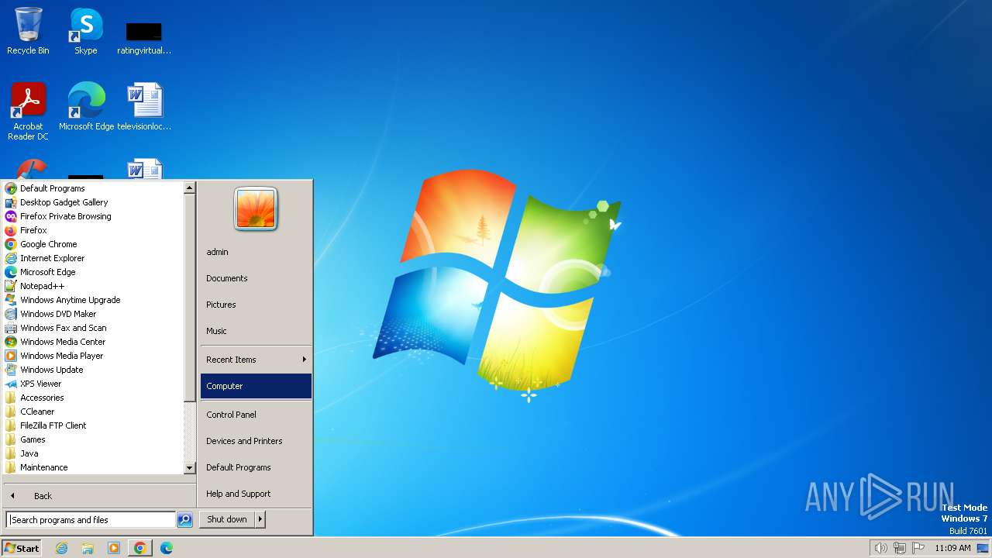
Task: Select ratingvirtual desktop file
Action: click(x=144, y=37)
